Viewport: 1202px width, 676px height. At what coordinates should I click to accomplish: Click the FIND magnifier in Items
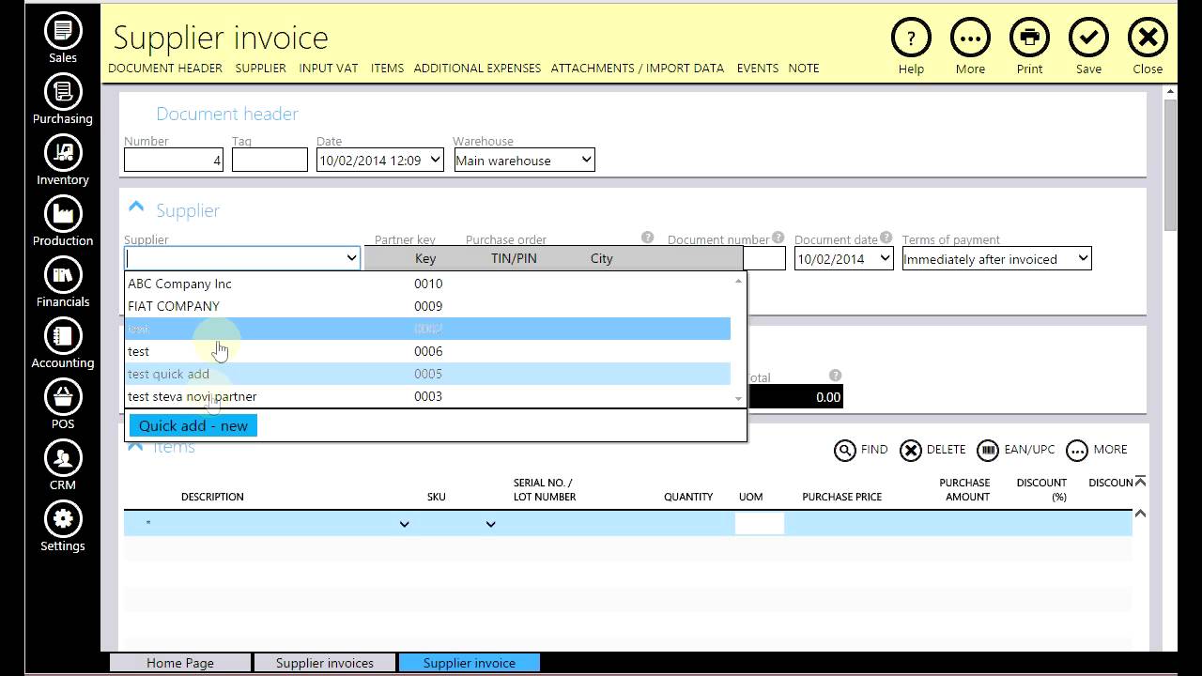[x=845, y=450]
